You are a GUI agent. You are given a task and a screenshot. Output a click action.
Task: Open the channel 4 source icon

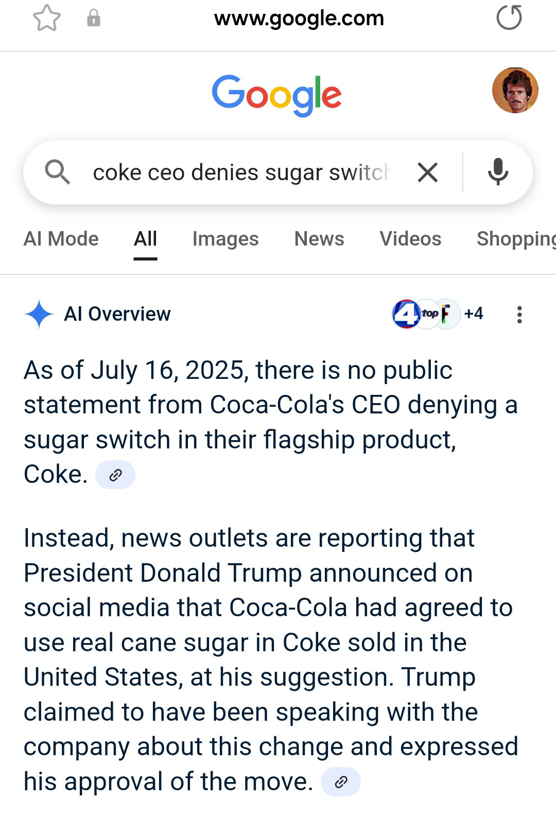(407, 314)
